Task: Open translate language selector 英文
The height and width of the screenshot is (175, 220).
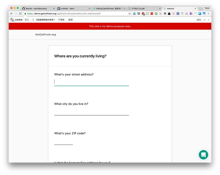Action: (x=29, y=20)
